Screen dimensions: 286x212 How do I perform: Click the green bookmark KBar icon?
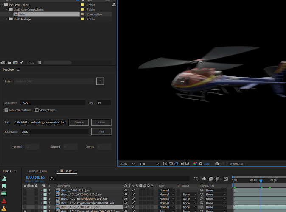tap(4, 186)
